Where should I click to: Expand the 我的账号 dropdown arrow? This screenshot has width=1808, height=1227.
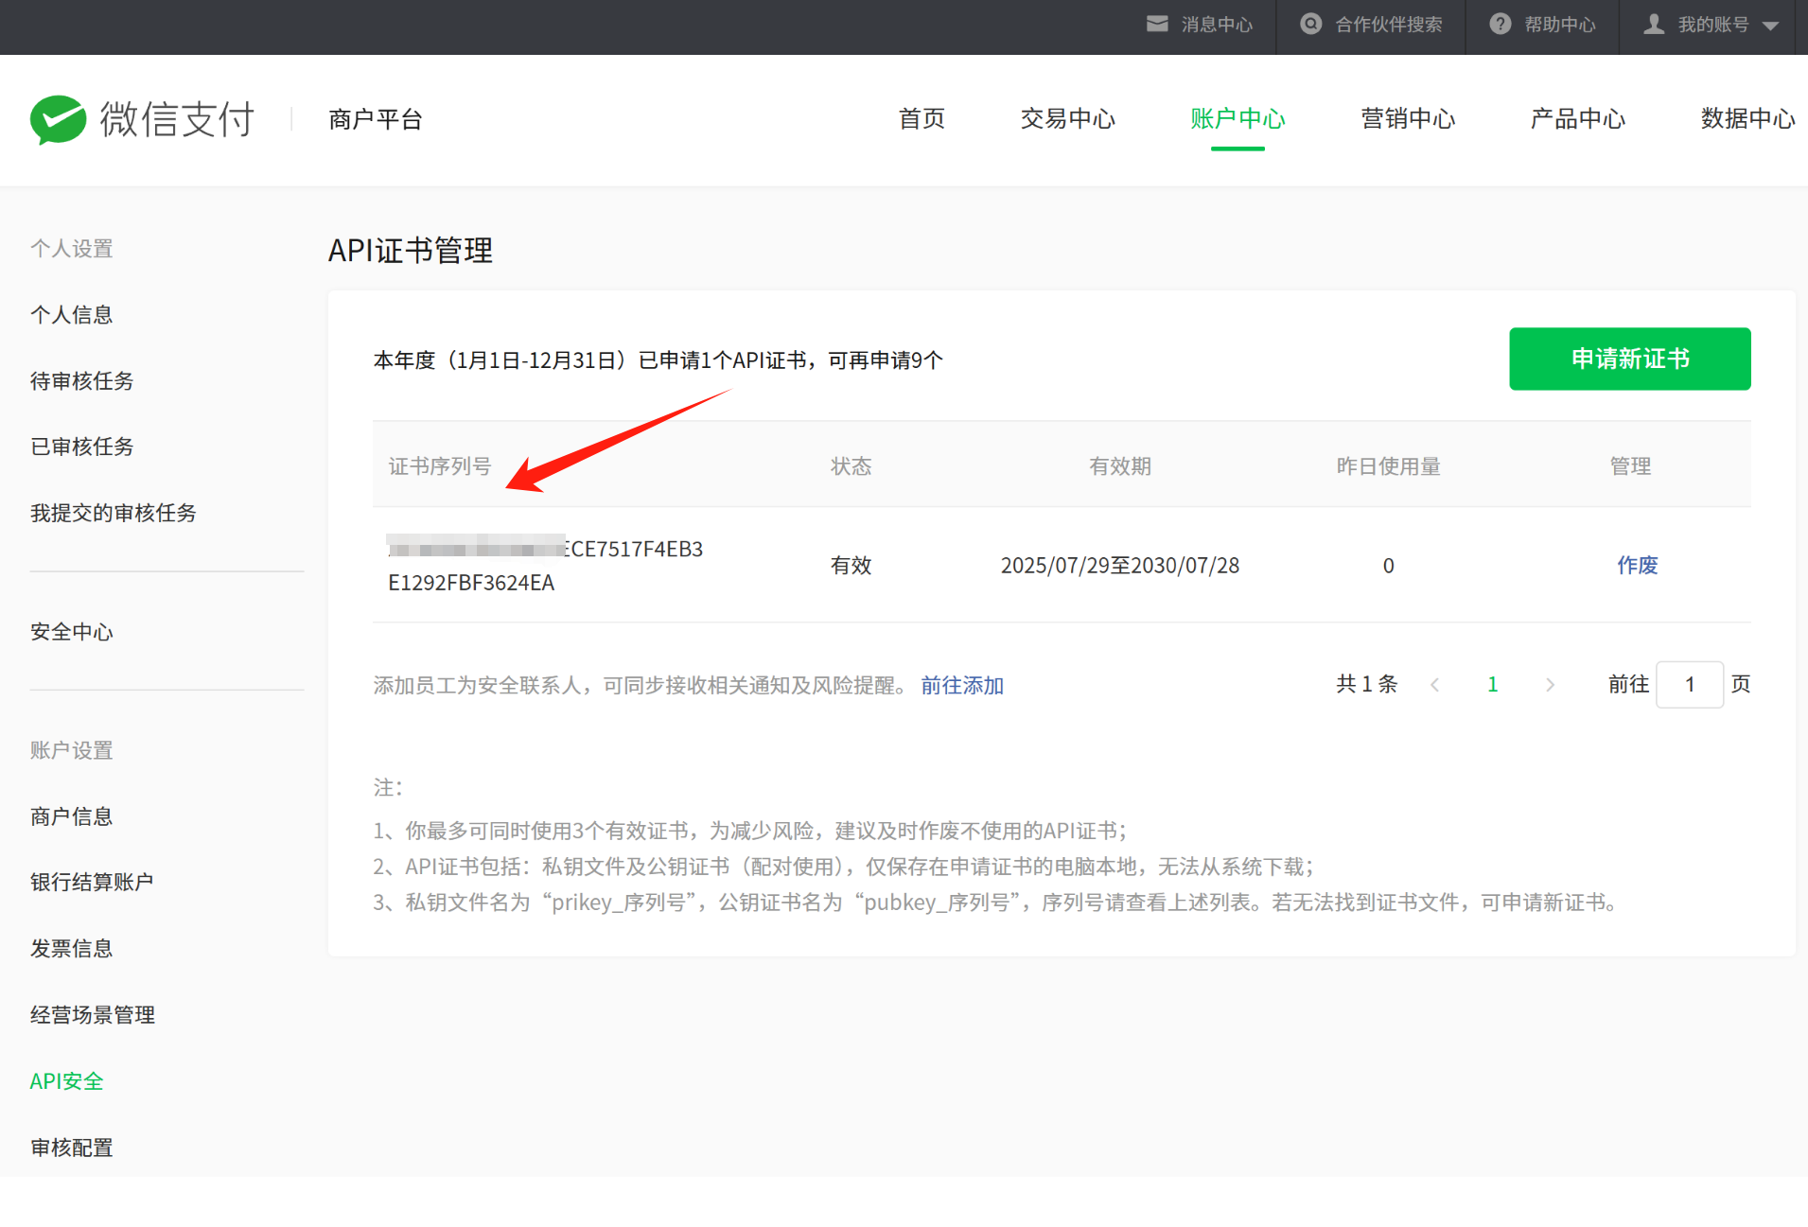pos(1770,26)
